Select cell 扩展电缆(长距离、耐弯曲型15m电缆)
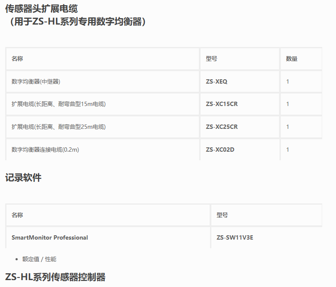Image resolution: width=336 pixels, height=287 pixels. click(59, 104)
